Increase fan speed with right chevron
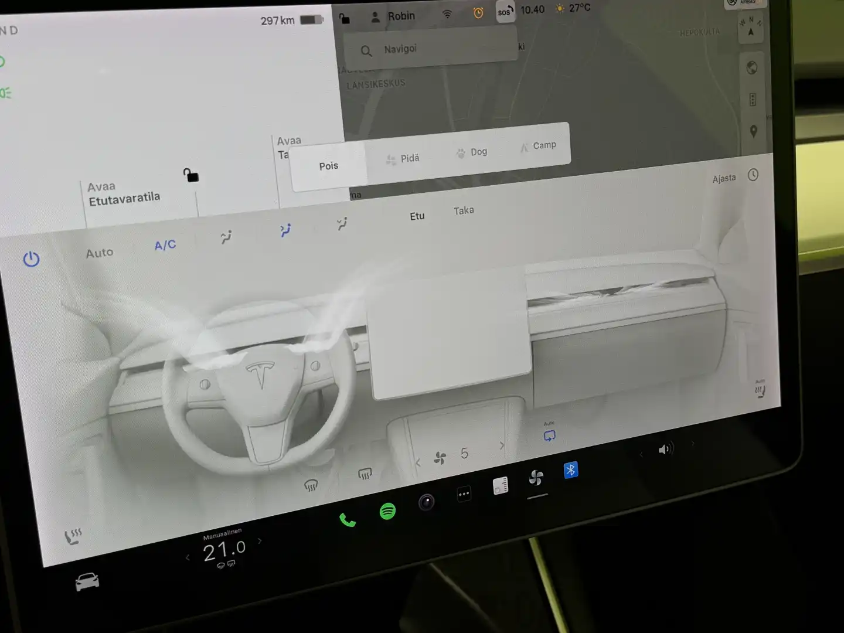Viewport: 844px width, 633px height. (x=502, y=445)
